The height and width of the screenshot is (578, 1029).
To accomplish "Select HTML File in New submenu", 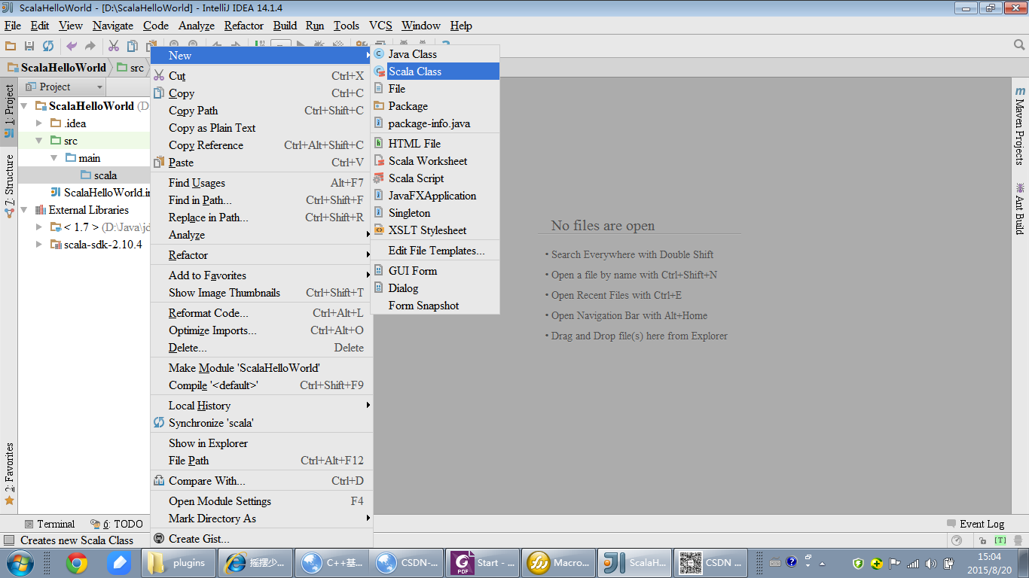I will (x=435, y=144).
